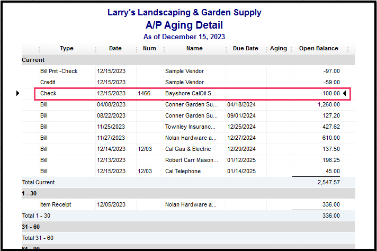Image resolution: width=377 pixels, height=251 pixels.
Task: Click the Total 1 - 30 row label
Action: click(x=36, y=216)
